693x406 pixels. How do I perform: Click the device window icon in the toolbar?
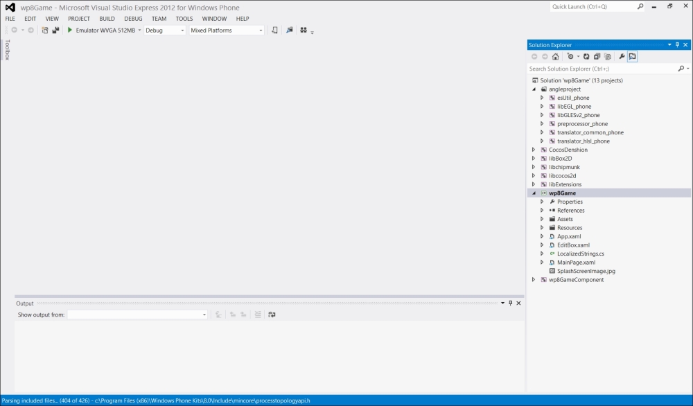(x=274, y=30)
